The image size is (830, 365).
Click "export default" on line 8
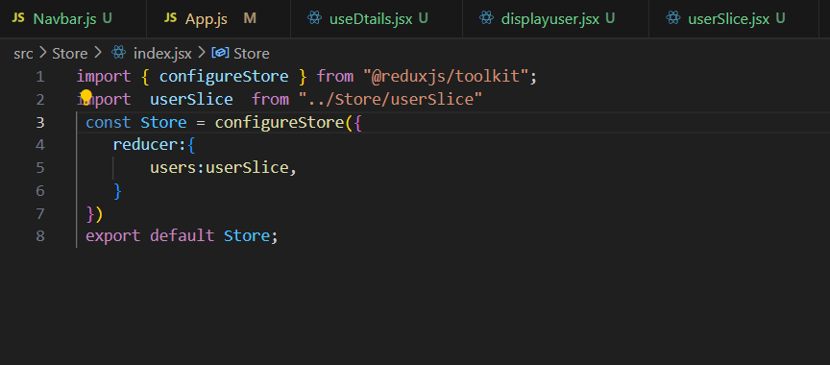[x=150, y=236]
